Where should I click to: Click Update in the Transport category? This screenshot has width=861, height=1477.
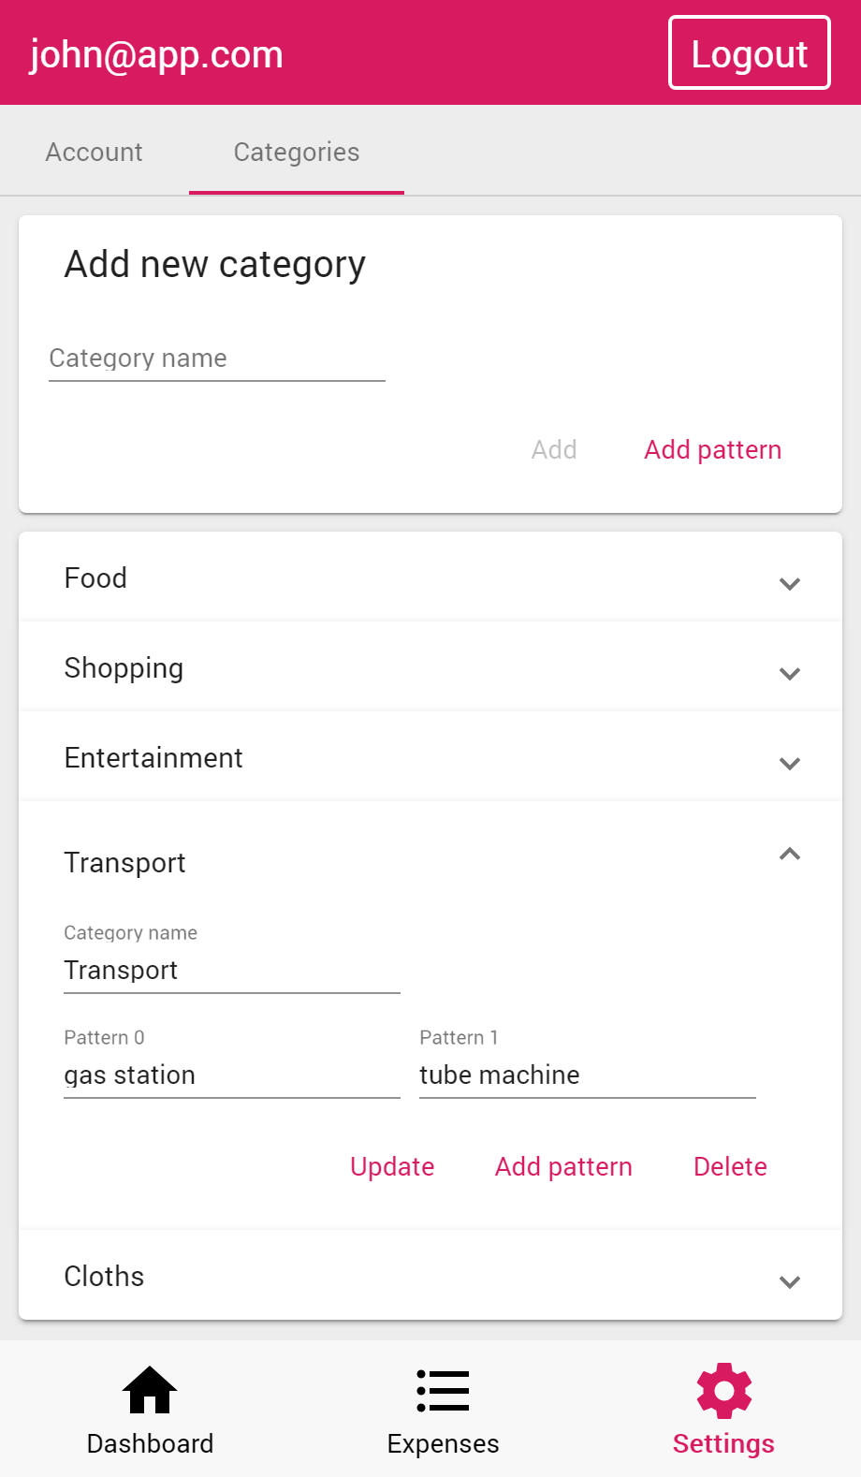click(392, 1166)
